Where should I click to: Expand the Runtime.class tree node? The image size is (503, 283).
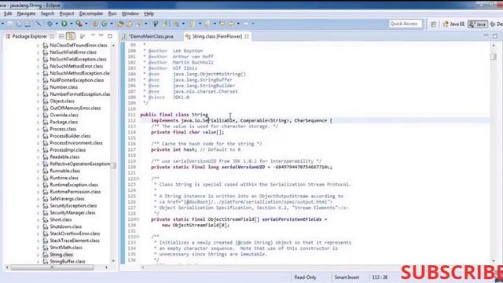coord(39,178)
